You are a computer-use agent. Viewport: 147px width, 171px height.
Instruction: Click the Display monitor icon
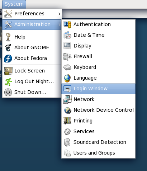[67, 46]
